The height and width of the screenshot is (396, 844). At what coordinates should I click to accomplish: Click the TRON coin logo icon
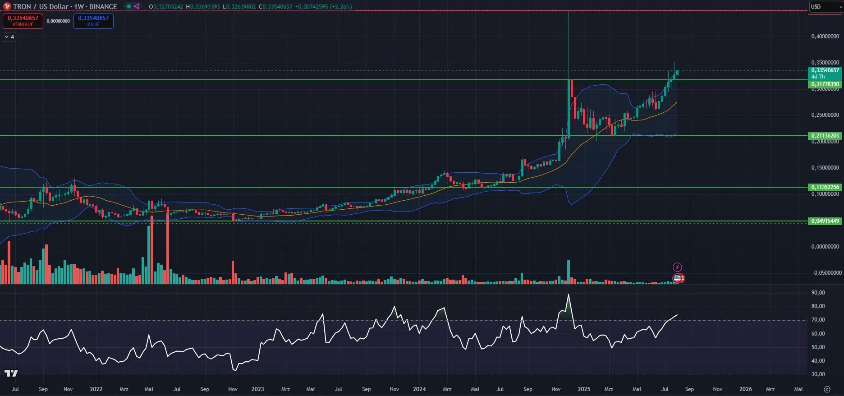tap(7, 7)
